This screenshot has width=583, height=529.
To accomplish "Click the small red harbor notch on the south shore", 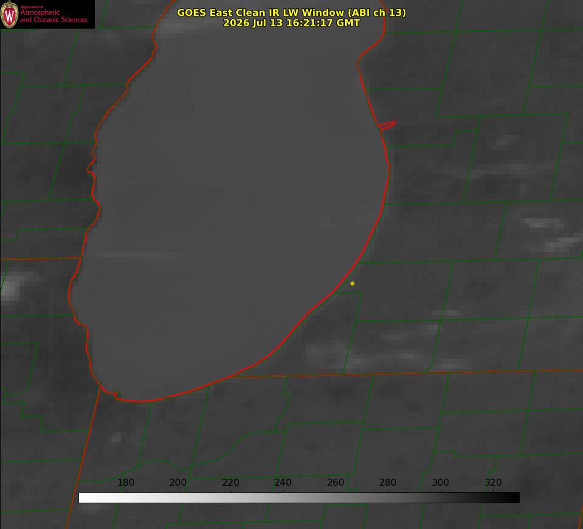I will 114,394.
